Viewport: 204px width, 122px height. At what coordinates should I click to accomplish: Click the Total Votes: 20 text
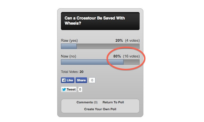[x=72, y=72]
